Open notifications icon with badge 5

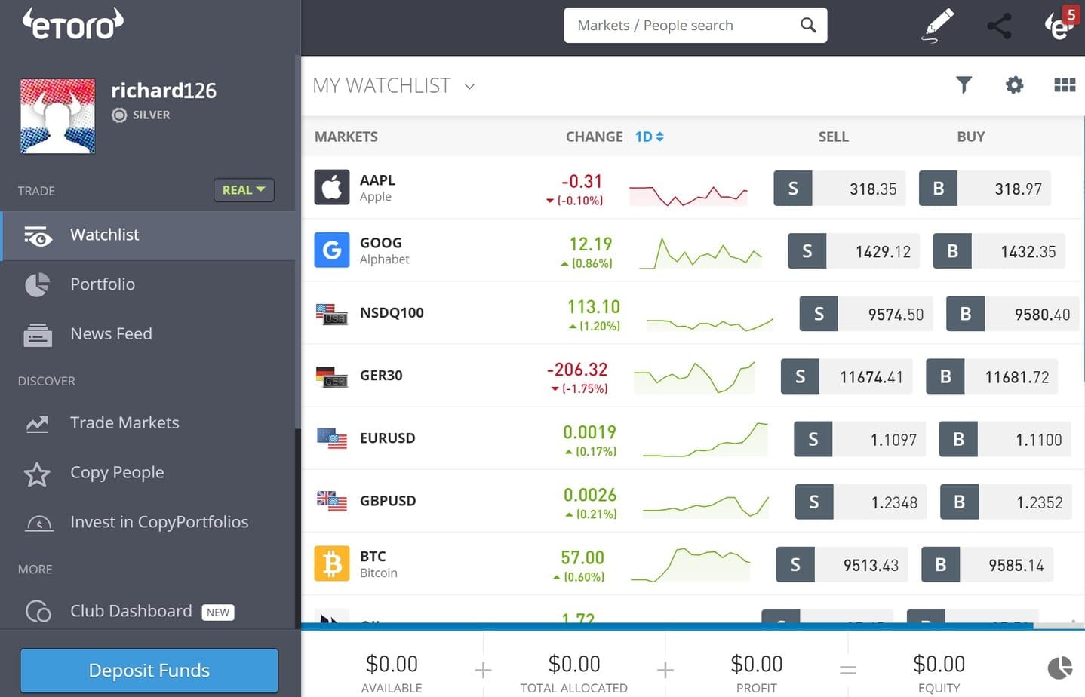click(1061, 24)
